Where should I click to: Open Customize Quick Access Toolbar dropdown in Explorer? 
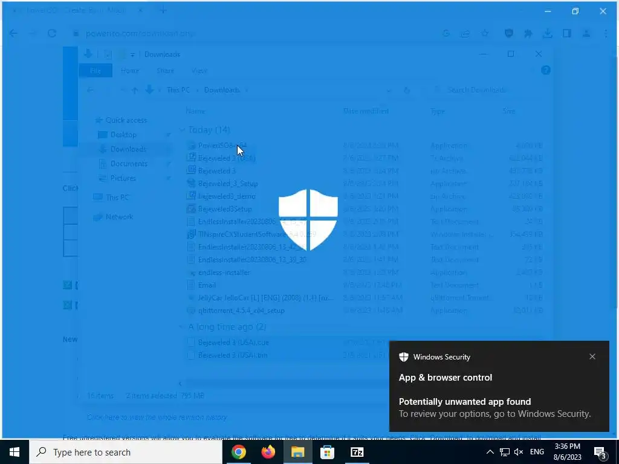132,55
